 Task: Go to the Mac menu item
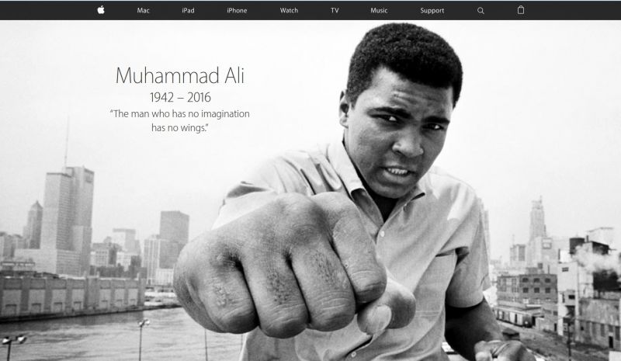point(143,11)
